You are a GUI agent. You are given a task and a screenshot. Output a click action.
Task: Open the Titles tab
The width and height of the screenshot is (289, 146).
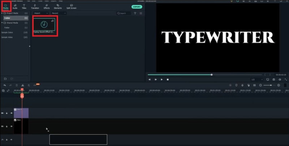tap(24, 6)
